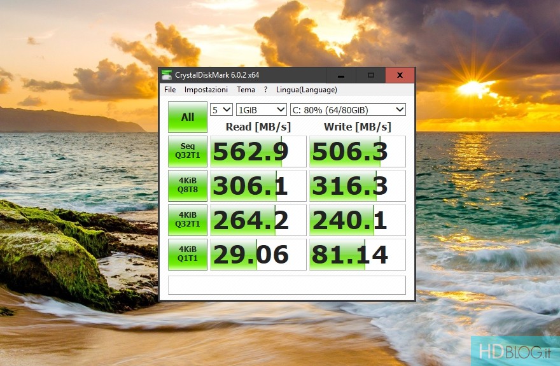Select the 4KiB Q1T1 read value 29.06
Image resolution: width=560 pixels, height=366 pixels.
click(x=258, y=254)
